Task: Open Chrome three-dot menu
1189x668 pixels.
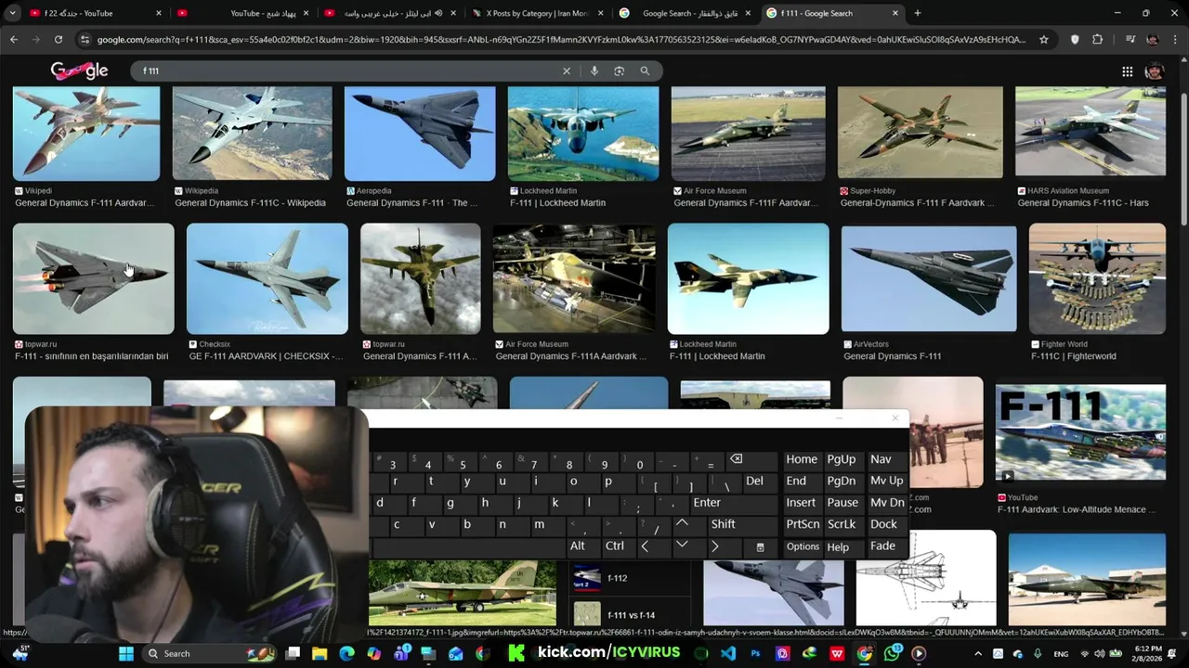Action: tap(1175, 40)
